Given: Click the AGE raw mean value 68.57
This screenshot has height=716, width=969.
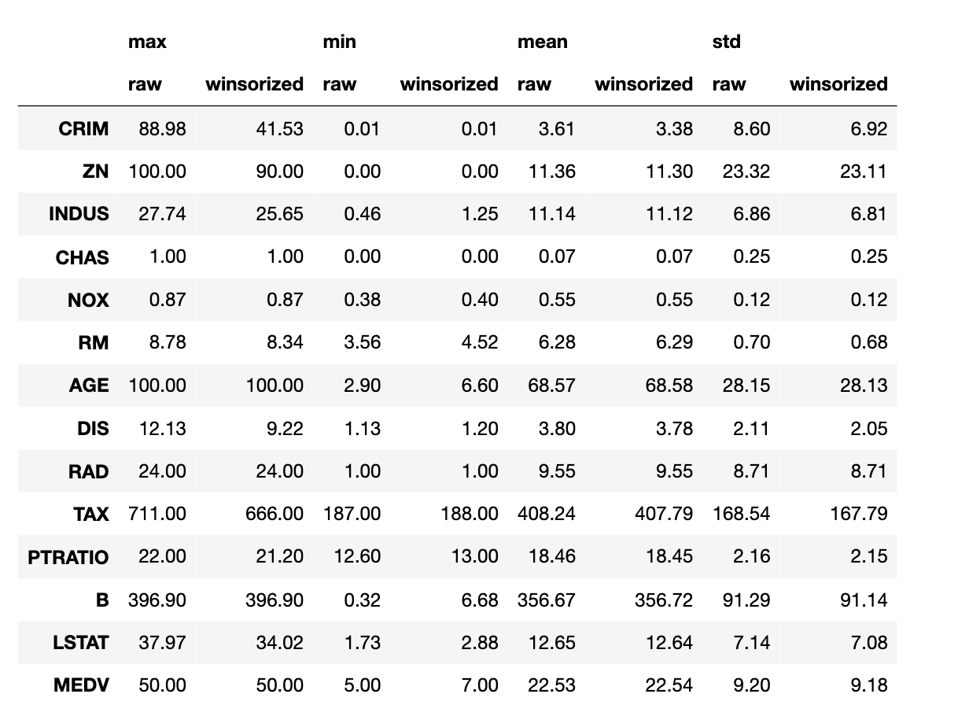Looking at the screenshot, I should pyautogui.click(x=551, y=386).
